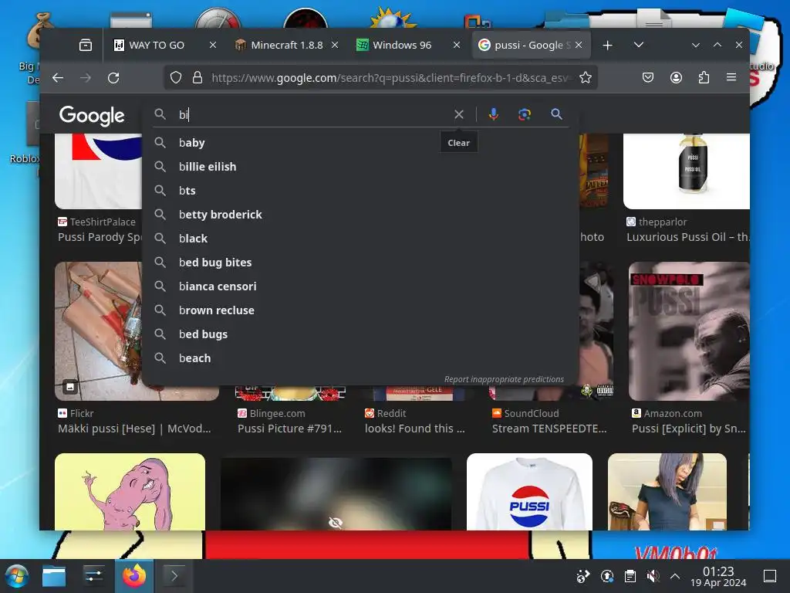The height and width of the screenshot is (593, 790).
Task: Open the Snowpolo Pussi album cover thumbnail
Action: click(689, 331)
